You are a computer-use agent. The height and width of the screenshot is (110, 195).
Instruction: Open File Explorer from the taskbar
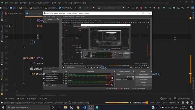(65, 107)
